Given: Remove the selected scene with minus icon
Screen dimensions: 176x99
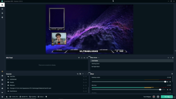Looking at the screenshot, I should [x=170, y=58].
